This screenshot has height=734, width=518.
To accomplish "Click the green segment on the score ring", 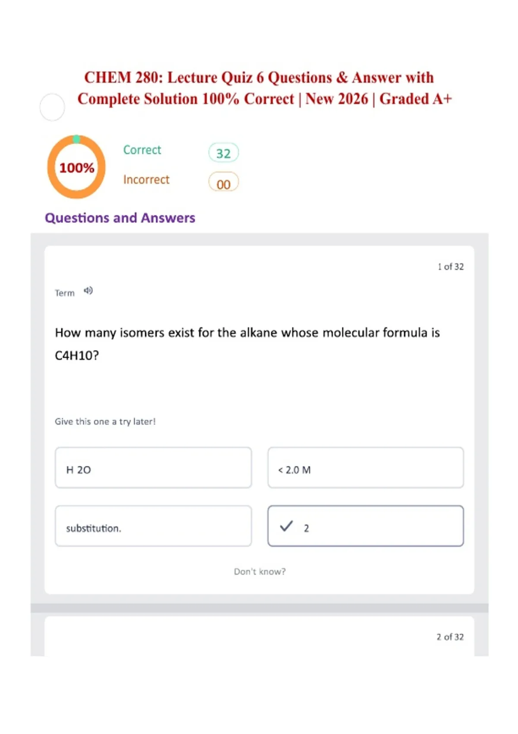I will point(76,139).
